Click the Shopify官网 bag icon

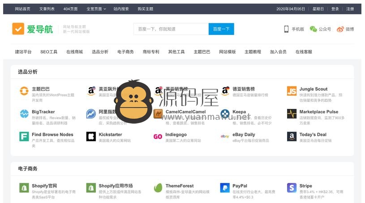[x=24, y=188]
